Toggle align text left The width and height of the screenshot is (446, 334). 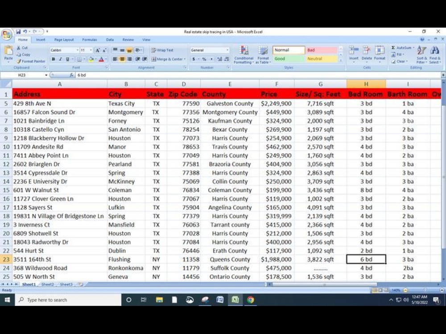[115, 59]
